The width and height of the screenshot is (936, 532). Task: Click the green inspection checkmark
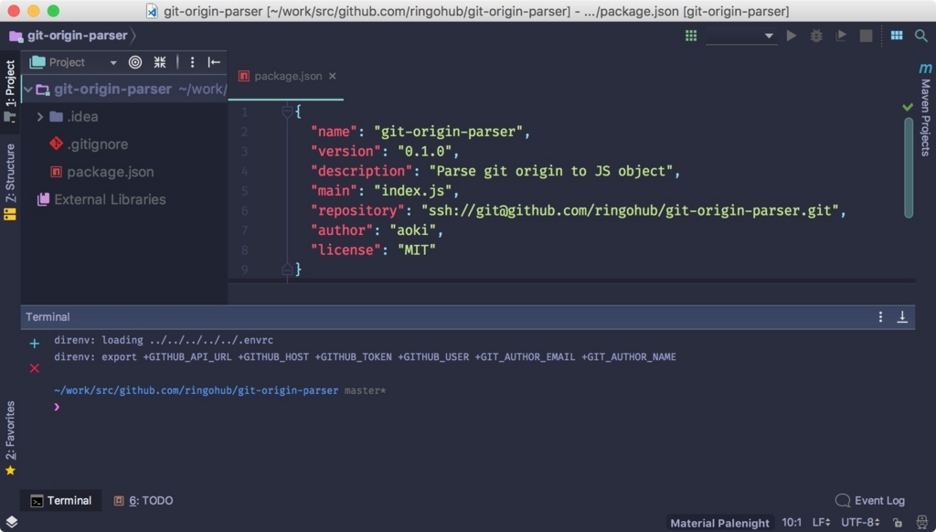(908, 108)
